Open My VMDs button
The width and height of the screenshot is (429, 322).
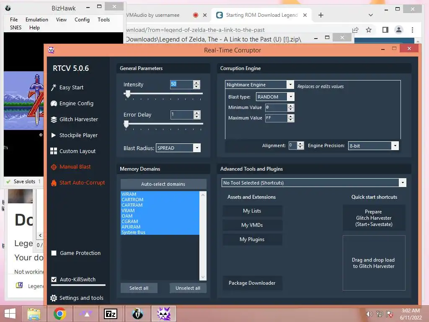coord(252,225)
